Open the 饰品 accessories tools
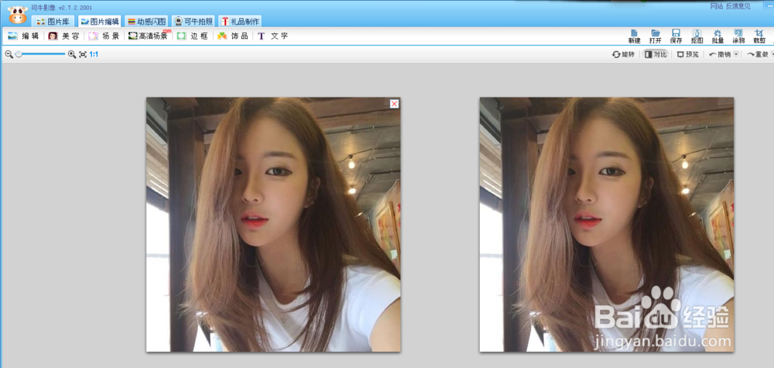This screenshot has width=774, height=368. click(x=233, y=36)
